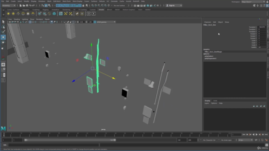Open the Channels menu in Channel Box
Image resolution: width=269 pixels, height=151 pixels.
point(207,22)
